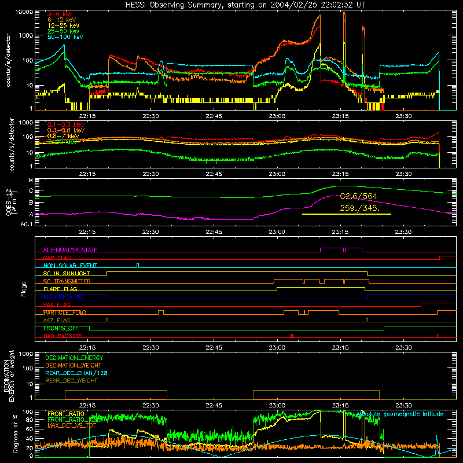Select the SC_TRANSMITTER flag label
Screen dimensions: 463x463
click(x=67, y=281)
